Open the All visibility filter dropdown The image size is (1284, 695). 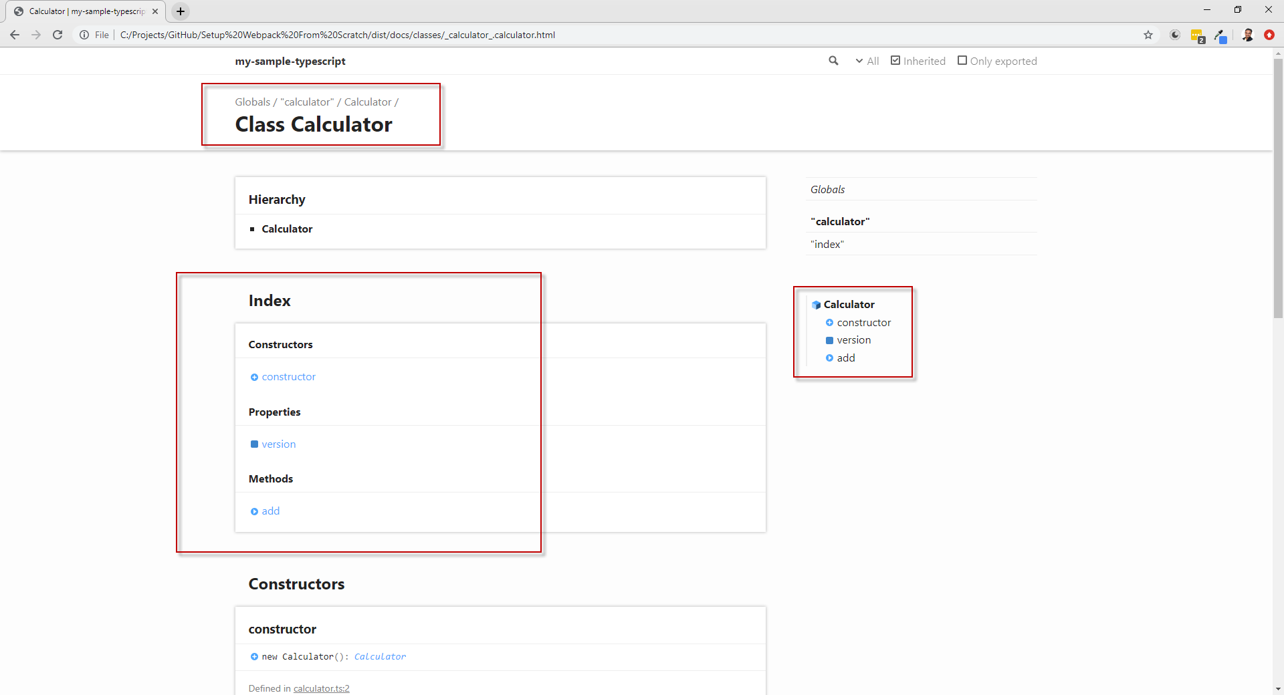pyautogui.click(x=867, y=61)
